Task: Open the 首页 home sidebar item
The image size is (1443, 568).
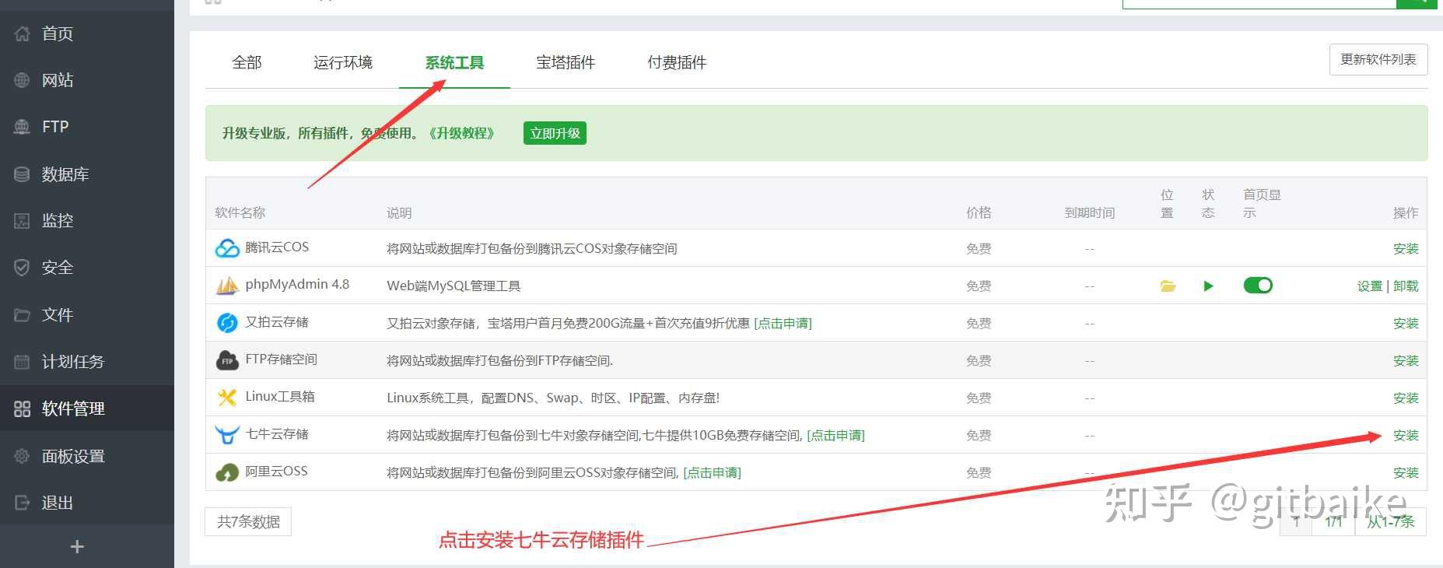Action: pyautogui.click(x=87, y=33)
